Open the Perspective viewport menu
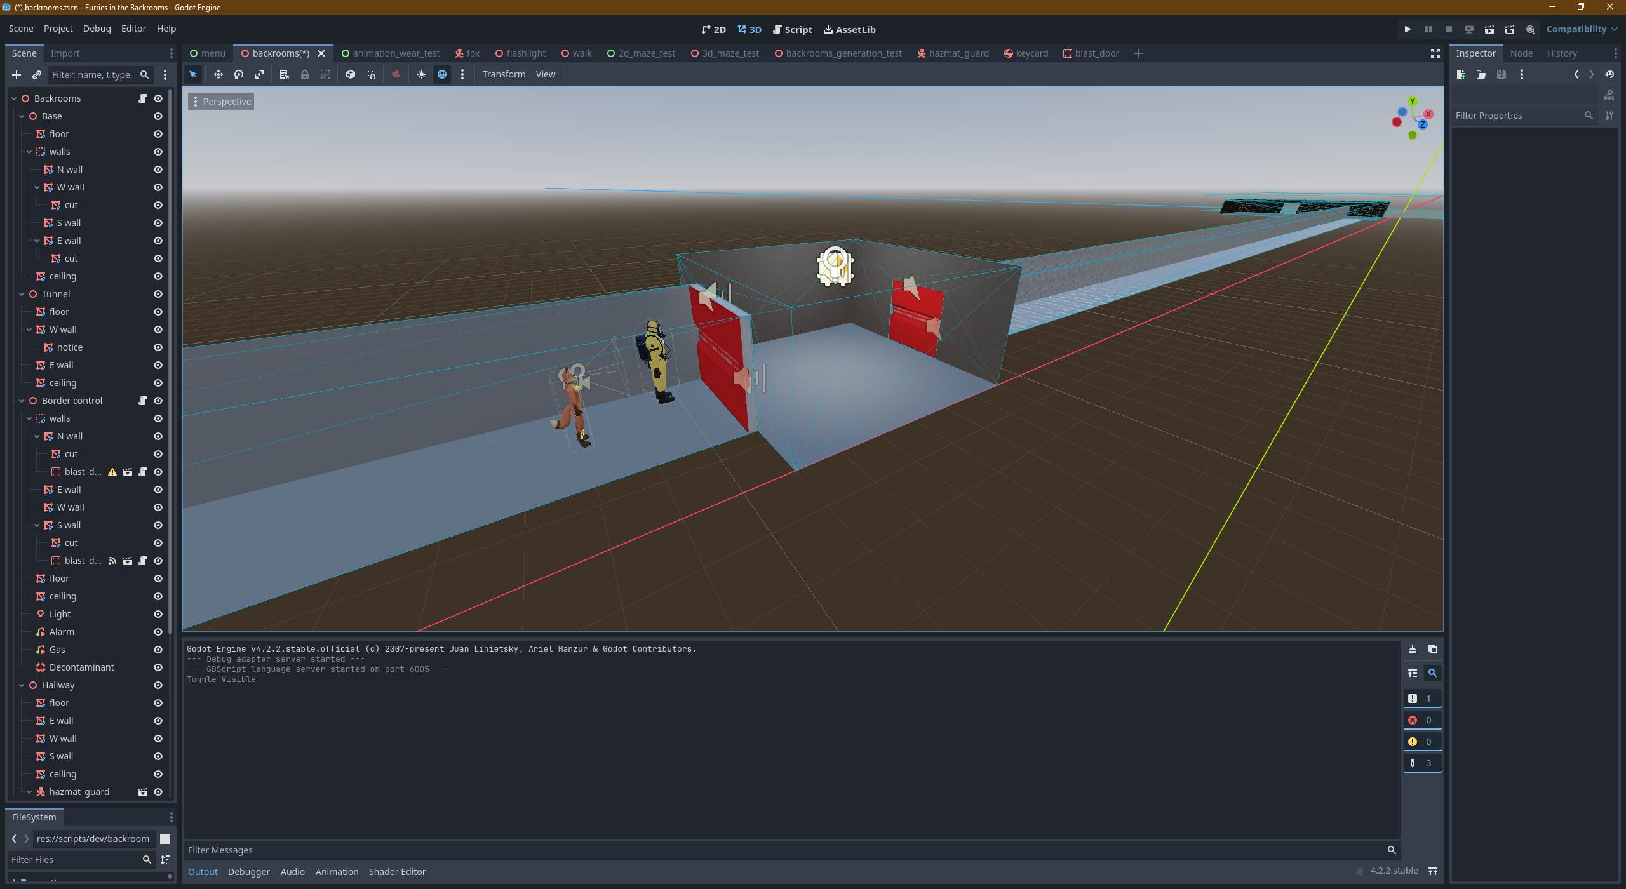The image size is (1626, 889). (x=221, y=102)
